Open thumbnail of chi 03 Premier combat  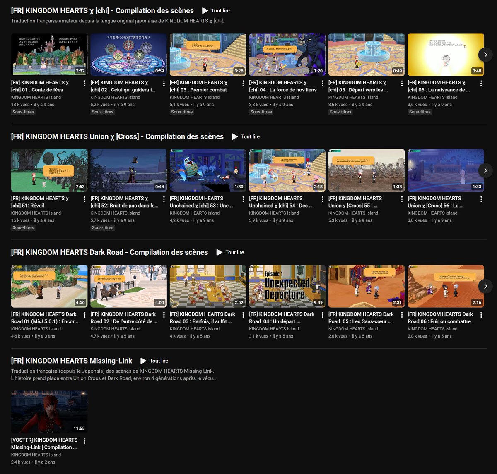click(x=208, y=55)
